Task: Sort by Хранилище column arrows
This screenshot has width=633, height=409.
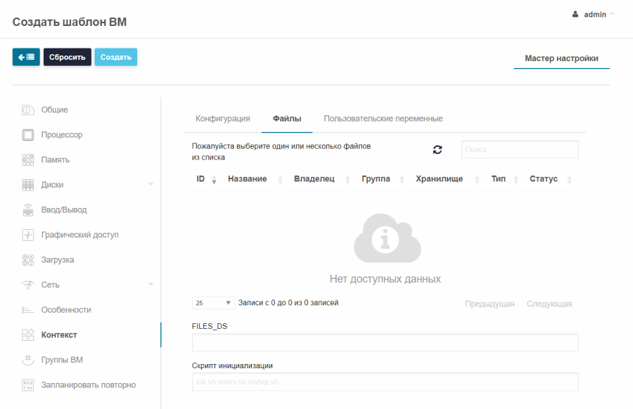Action: point(477,179)
